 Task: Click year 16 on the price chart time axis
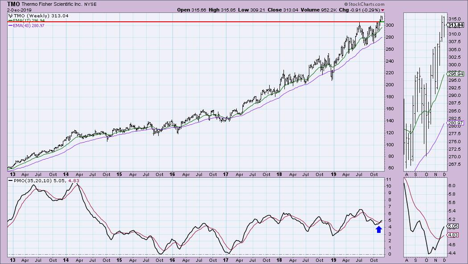[172, 174]
